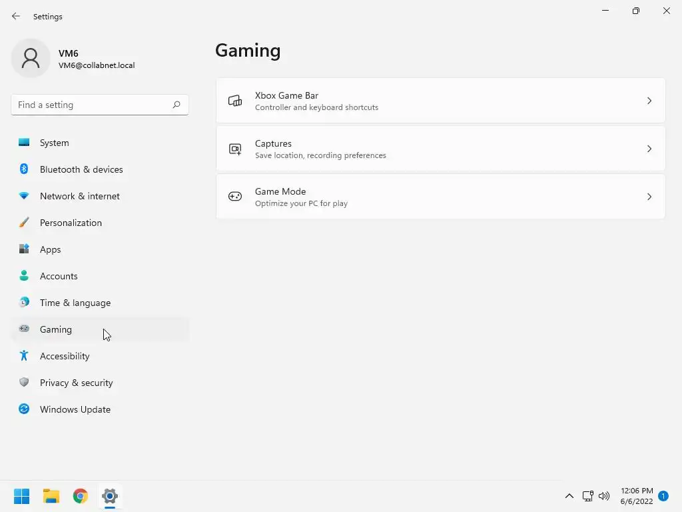
Task: Click the Privacy & security shield icon
Action: click(x=24, y=382)
